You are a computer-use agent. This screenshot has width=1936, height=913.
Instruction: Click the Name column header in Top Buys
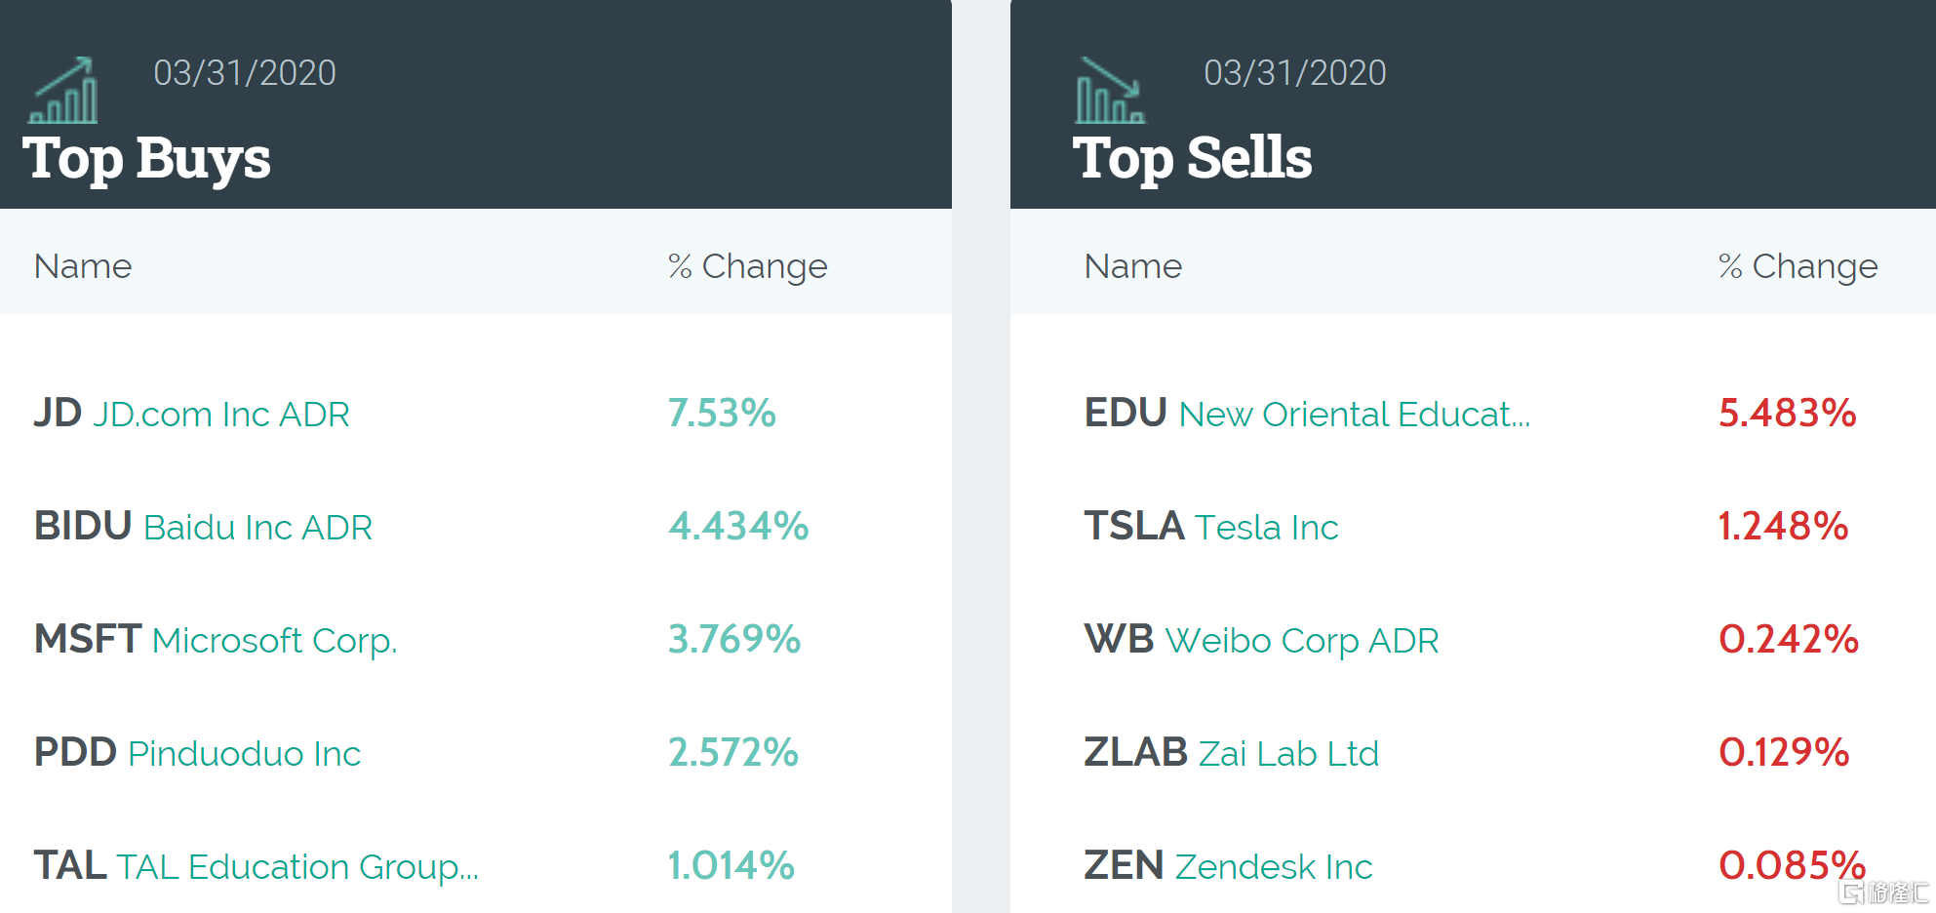click(x=83, y=266)
